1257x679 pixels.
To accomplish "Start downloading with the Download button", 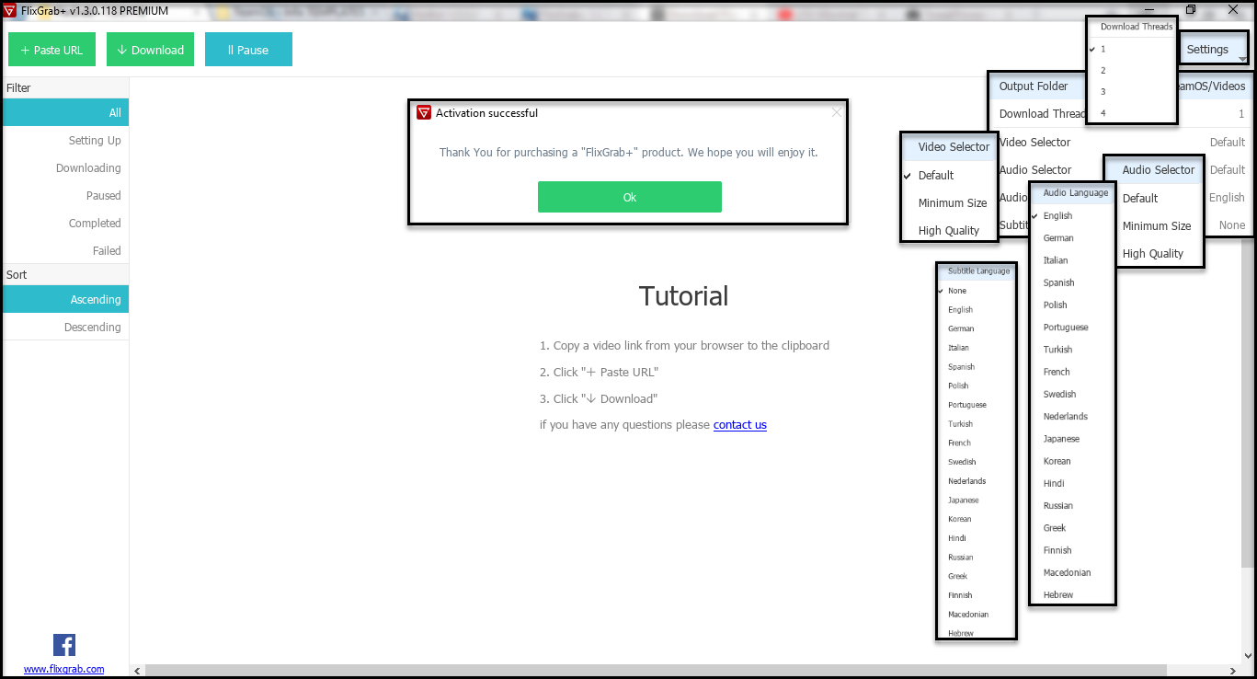I will (150, 50).
